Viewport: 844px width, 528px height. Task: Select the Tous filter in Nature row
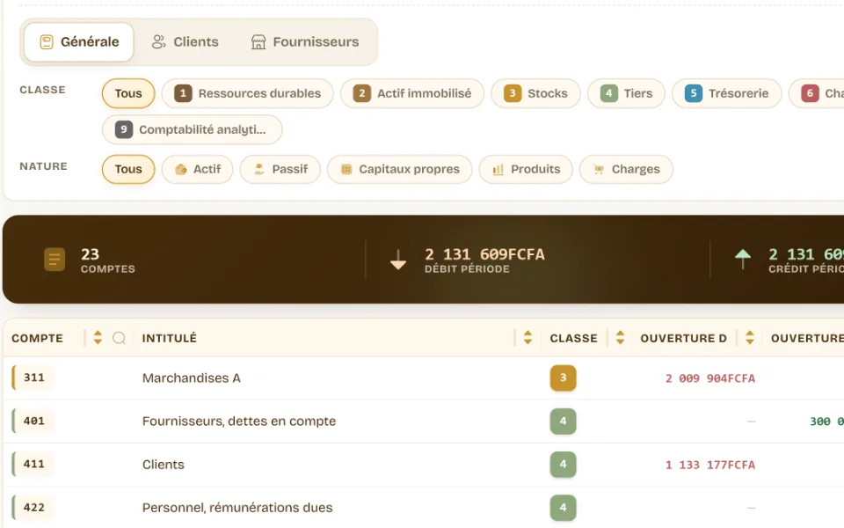coord(128,169)
